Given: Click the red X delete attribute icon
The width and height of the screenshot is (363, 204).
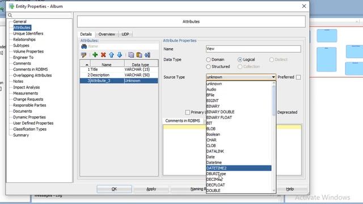Looking at the screenshot, I should click(103, 55).
